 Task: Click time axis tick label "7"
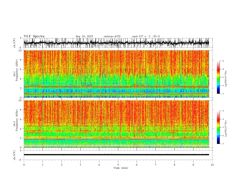coord(156,165)
